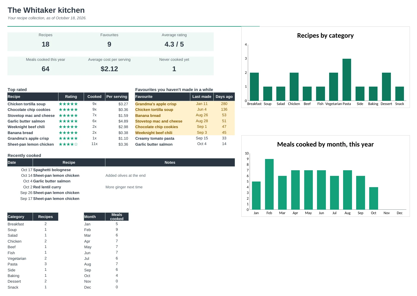417x296 pixels.
Task: Click the star rating for Banana bread in Top rated
Action: click(x=68, y=133)
